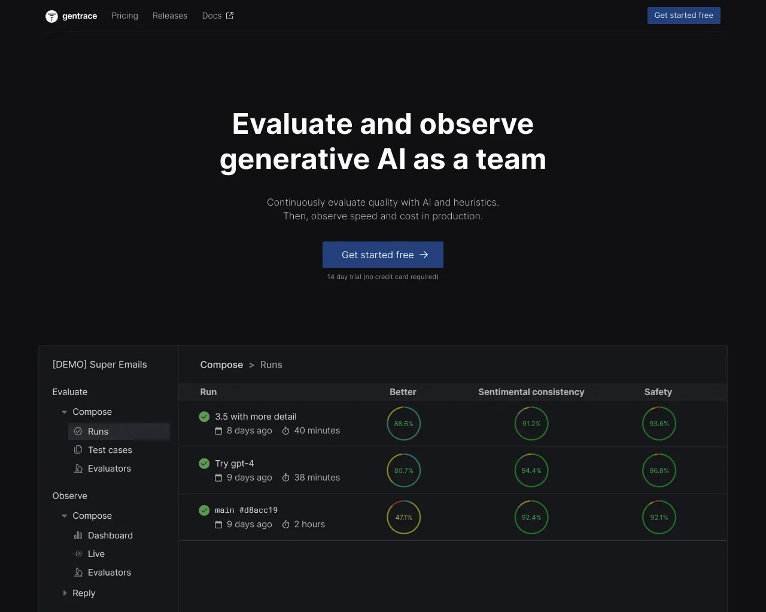The image size is (766, 612).
Task: Switch to the Compose breadcrumb tab
Action: 221,365
